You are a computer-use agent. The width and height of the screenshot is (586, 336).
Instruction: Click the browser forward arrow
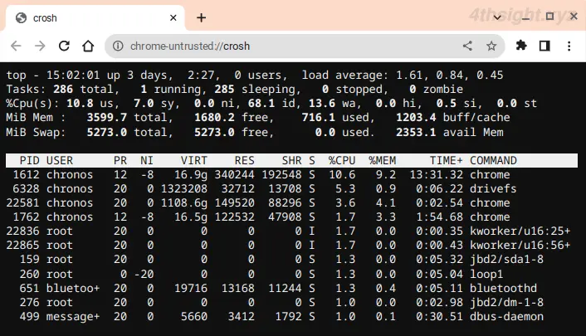click(x=40, y=46)
